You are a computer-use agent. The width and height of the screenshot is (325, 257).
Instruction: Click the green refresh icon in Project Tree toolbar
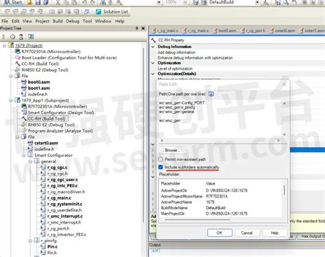click(x=31, y=36)
